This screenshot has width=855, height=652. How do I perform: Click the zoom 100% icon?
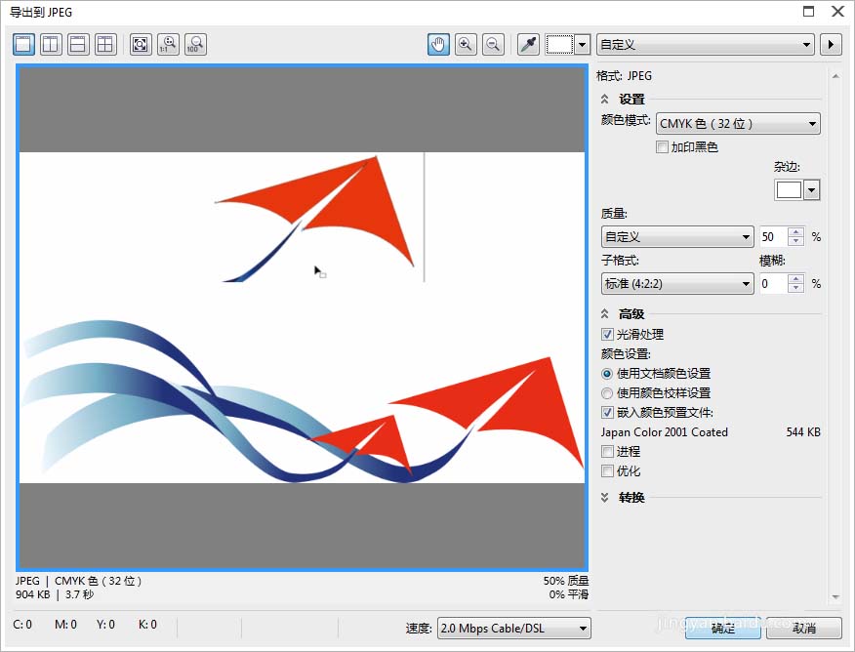[x=196, y=44]
